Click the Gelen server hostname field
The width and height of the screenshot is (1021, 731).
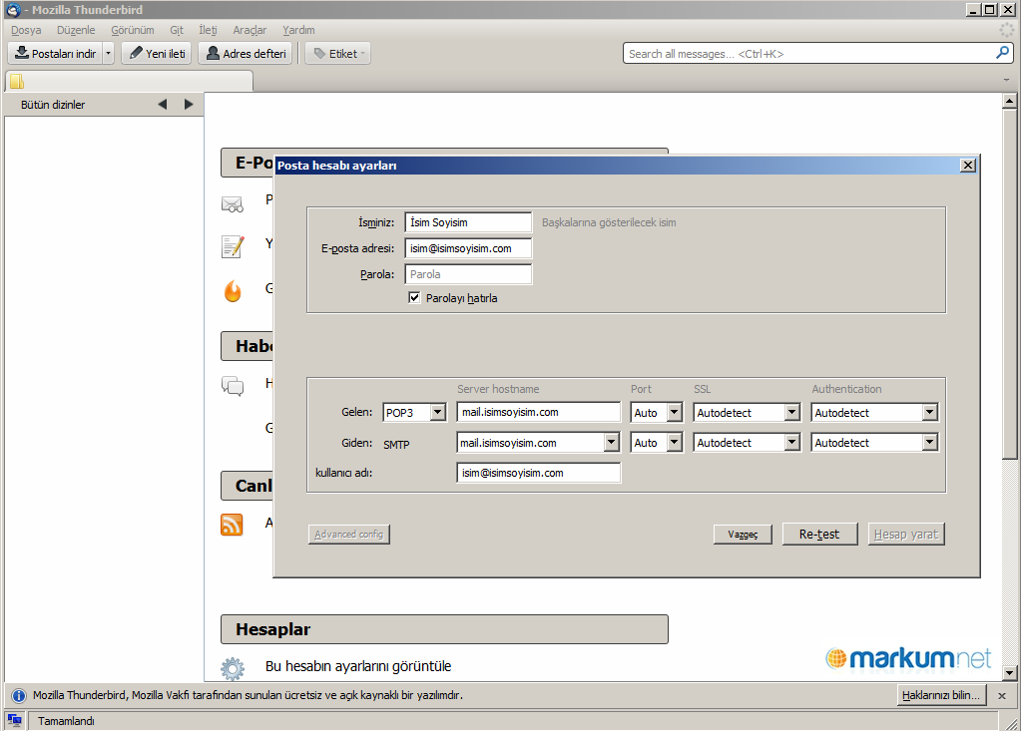click(x=539, y=412)
